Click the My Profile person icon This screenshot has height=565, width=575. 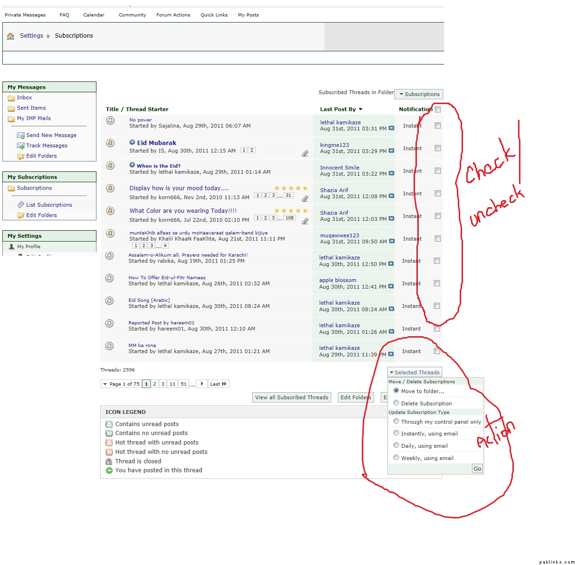[x=12, y=246]
